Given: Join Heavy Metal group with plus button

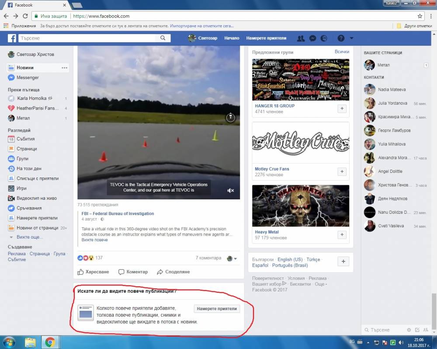Looking at the screenshot, I should [342, 235].
